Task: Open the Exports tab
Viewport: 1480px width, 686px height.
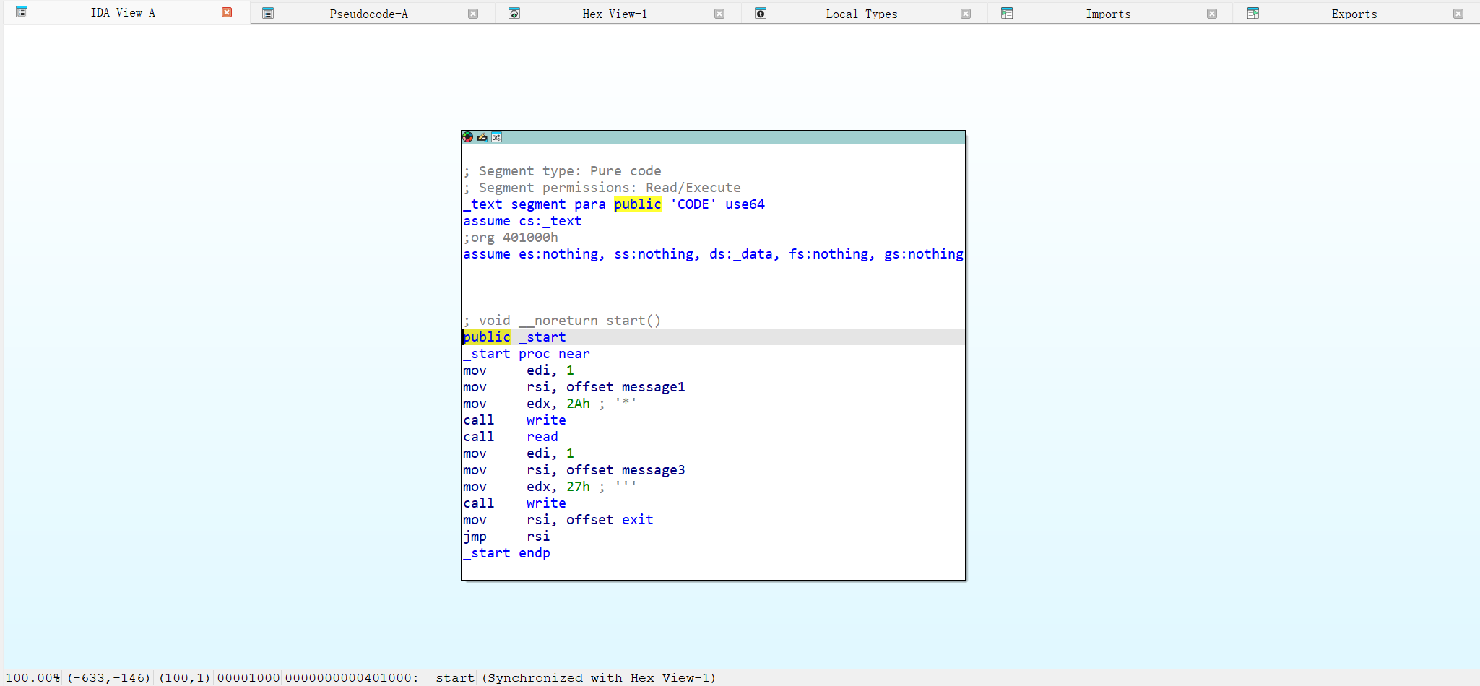Action: pos(1354,14)
